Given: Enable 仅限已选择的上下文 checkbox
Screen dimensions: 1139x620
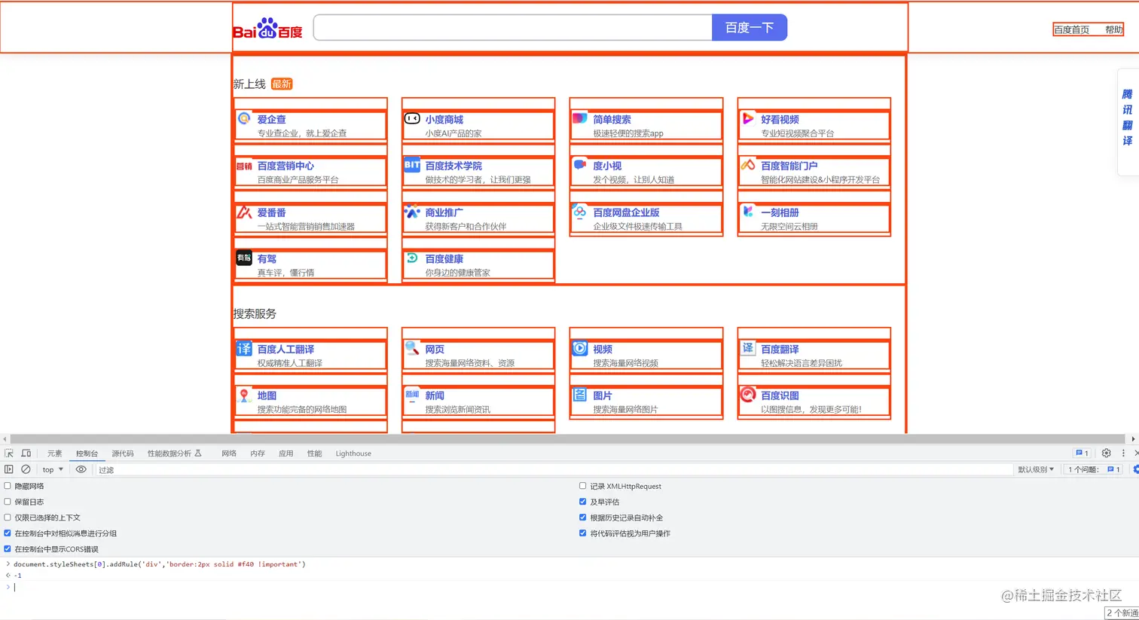Looking at the screenshot, I should pos(8,518).
